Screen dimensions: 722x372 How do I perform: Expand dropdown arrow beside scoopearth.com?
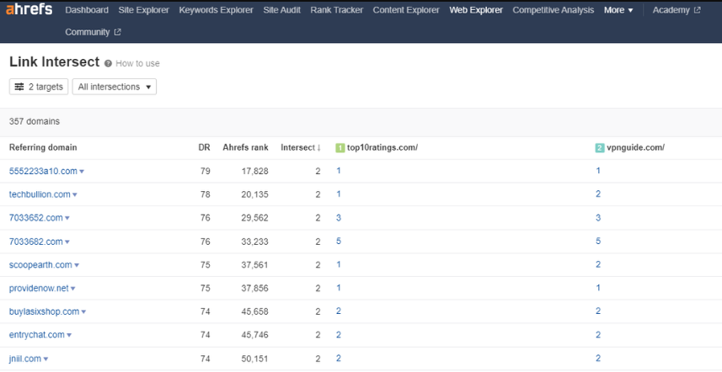(x=77, y=265)
